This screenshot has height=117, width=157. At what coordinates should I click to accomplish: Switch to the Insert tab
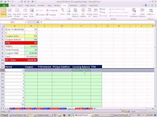[x=20, y=5]
